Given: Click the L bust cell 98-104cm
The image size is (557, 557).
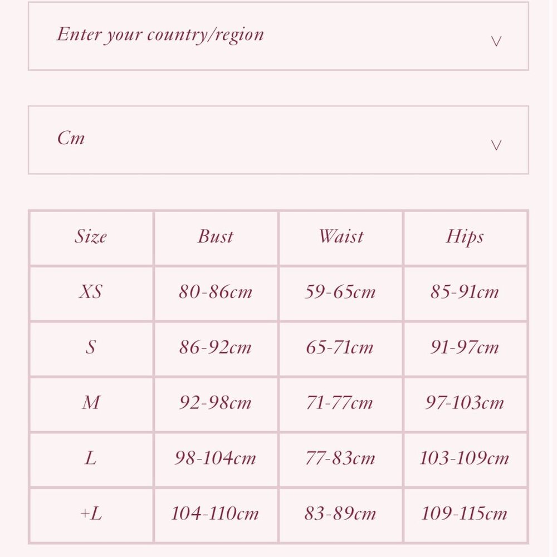Looking at the screenshot, I should click(x=216, y=458).
